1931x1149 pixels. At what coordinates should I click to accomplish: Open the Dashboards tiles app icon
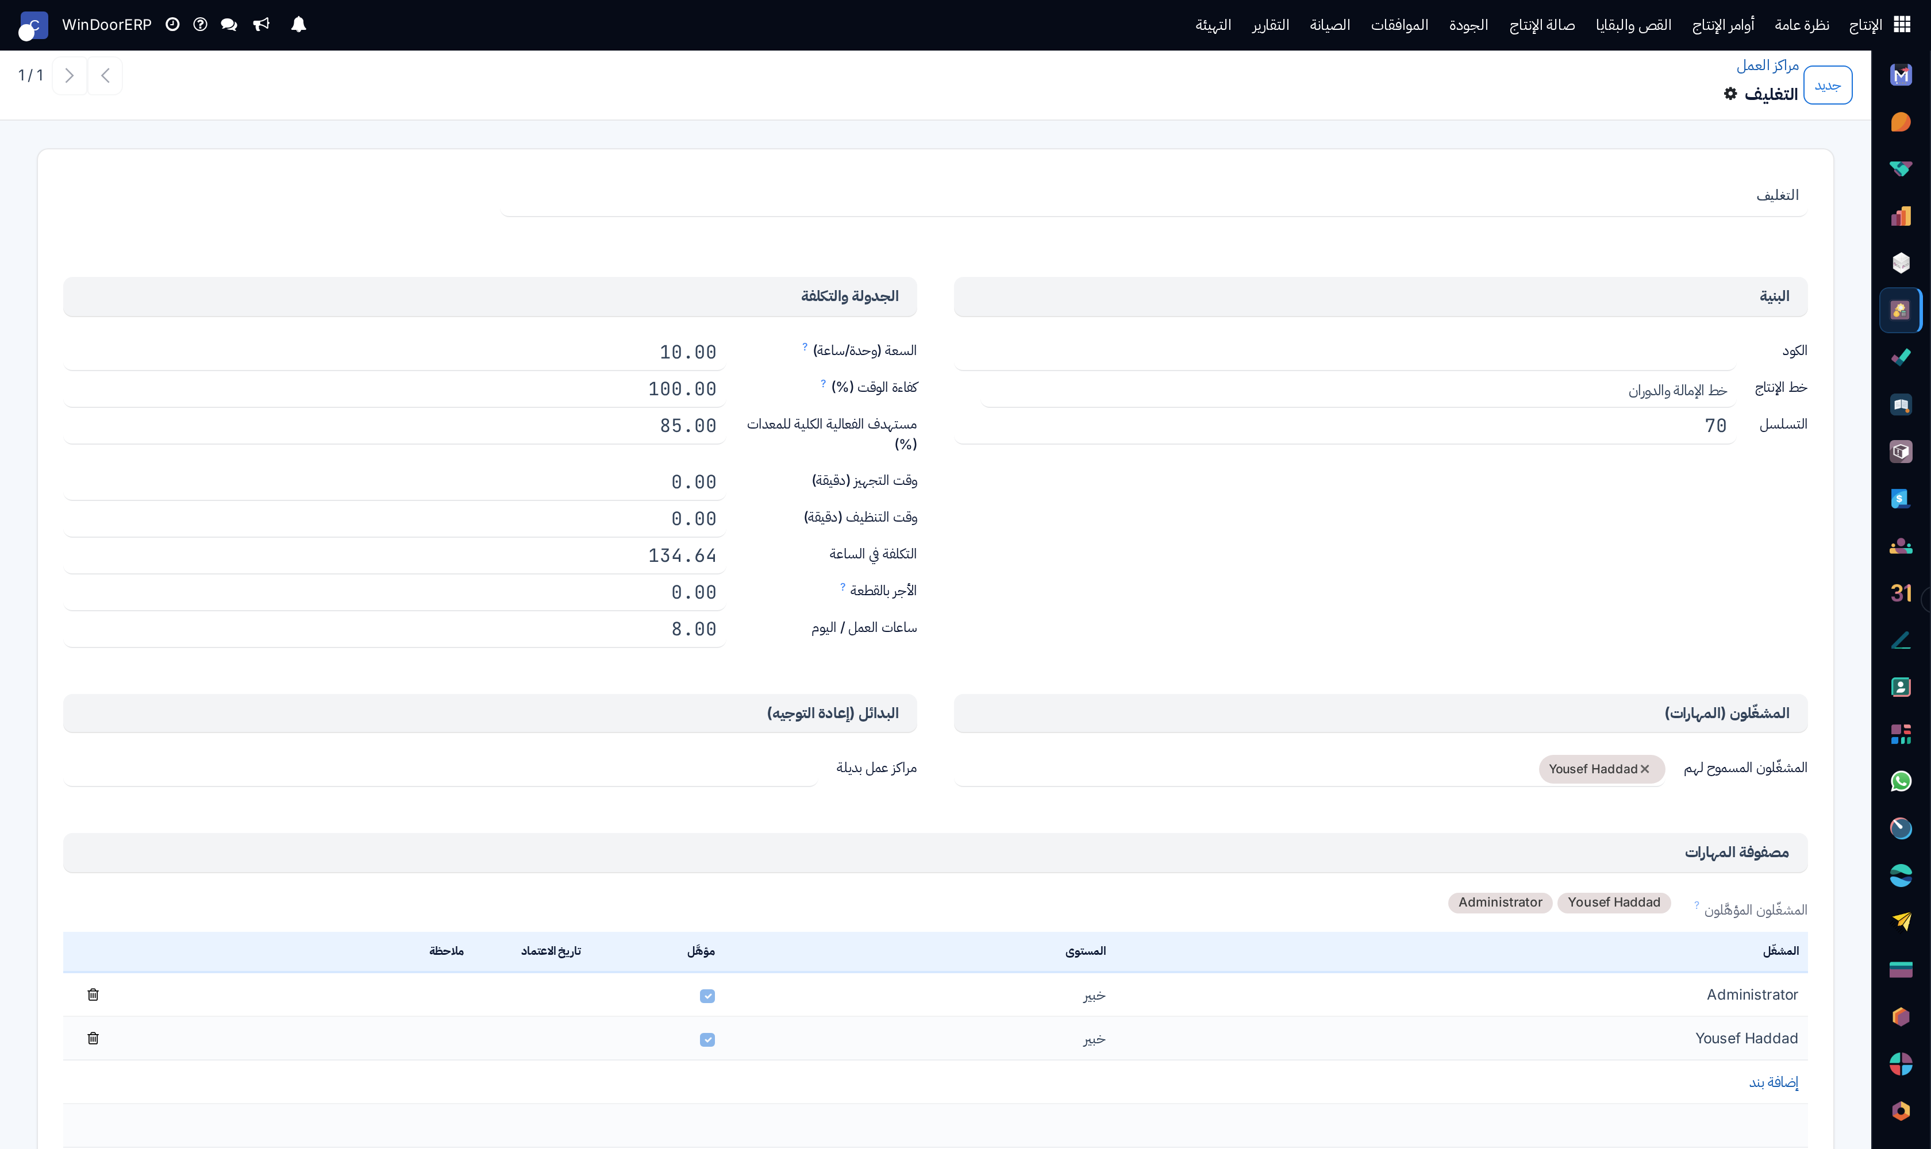tap(1901, 734)
